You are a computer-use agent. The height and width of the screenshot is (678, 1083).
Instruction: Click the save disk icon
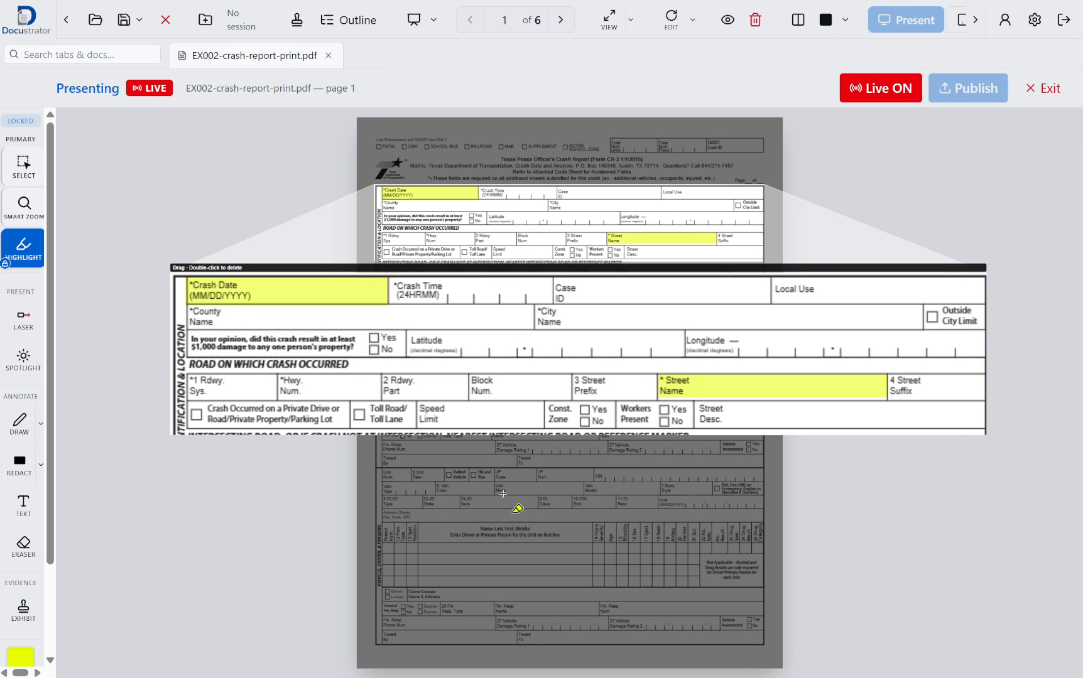click(x=124, y=19)
